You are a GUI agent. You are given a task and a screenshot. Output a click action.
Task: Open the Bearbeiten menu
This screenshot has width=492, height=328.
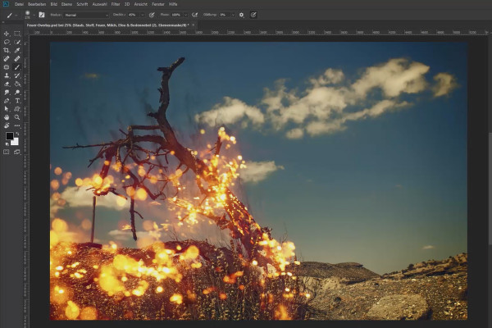tap(37, 4)
